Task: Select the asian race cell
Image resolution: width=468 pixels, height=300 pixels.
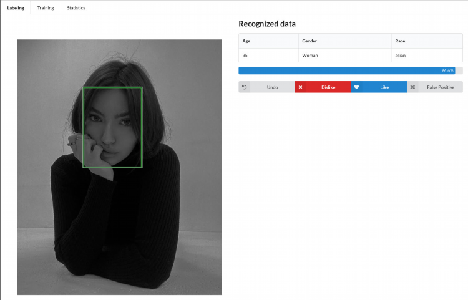Action: click(427, 55)
